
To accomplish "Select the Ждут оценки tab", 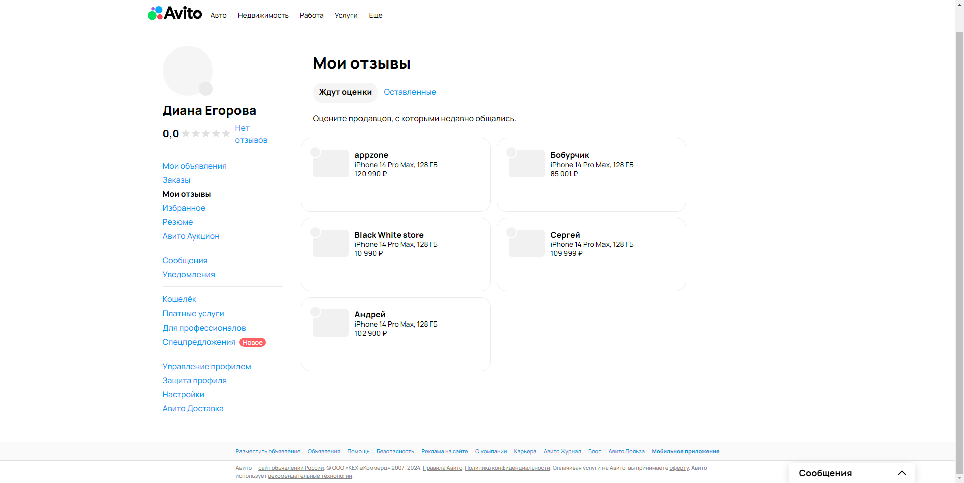I will pos(345,92).
